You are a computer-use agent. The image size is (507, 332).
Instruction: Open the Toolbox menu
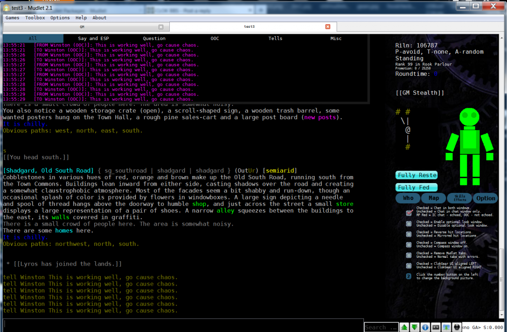point(35,18)
